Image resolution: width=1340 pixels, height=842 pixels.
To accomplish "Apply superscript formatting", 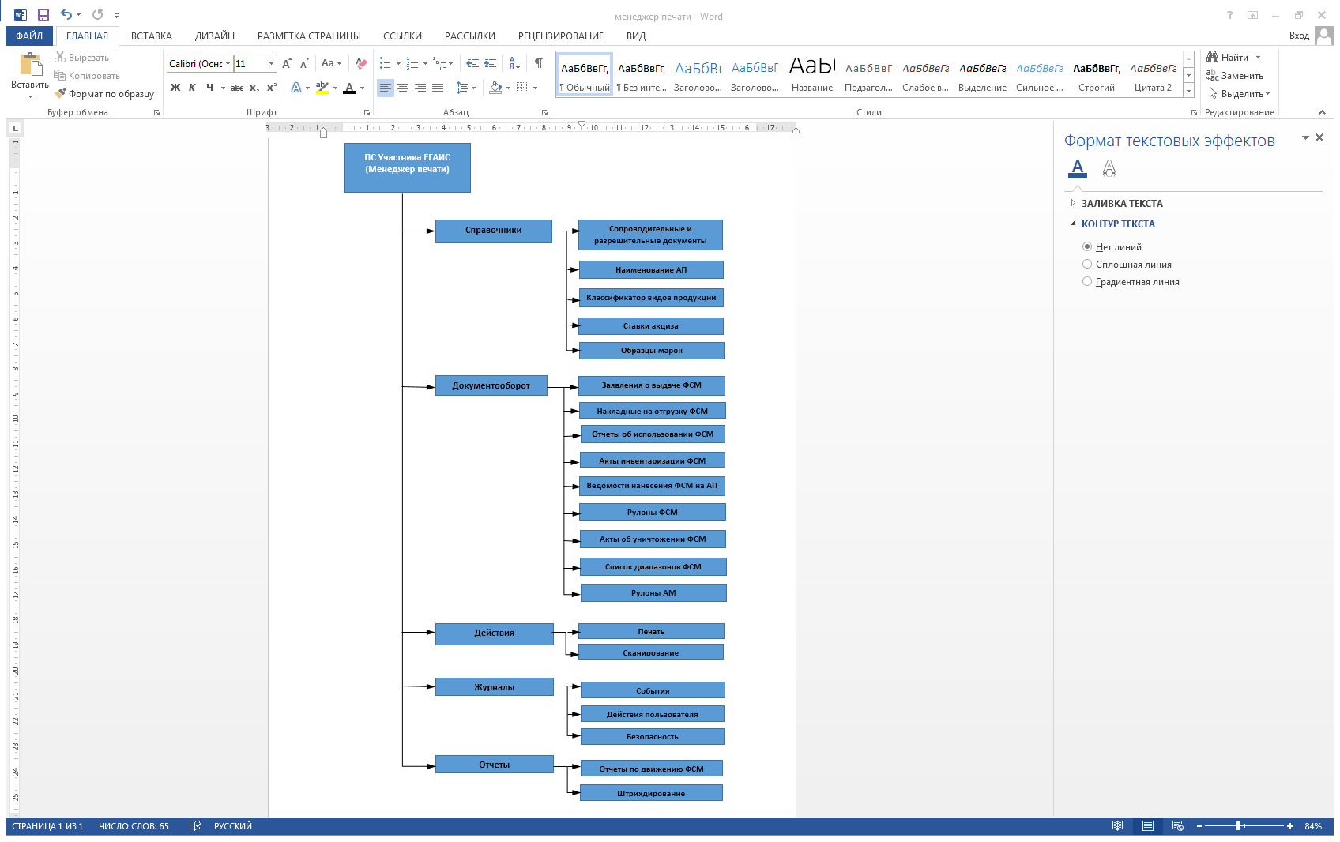I will [272, 88].
